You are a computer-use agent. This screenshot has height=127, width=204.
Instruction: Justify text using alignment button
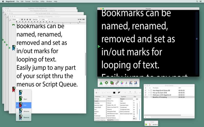coord(27,19)
